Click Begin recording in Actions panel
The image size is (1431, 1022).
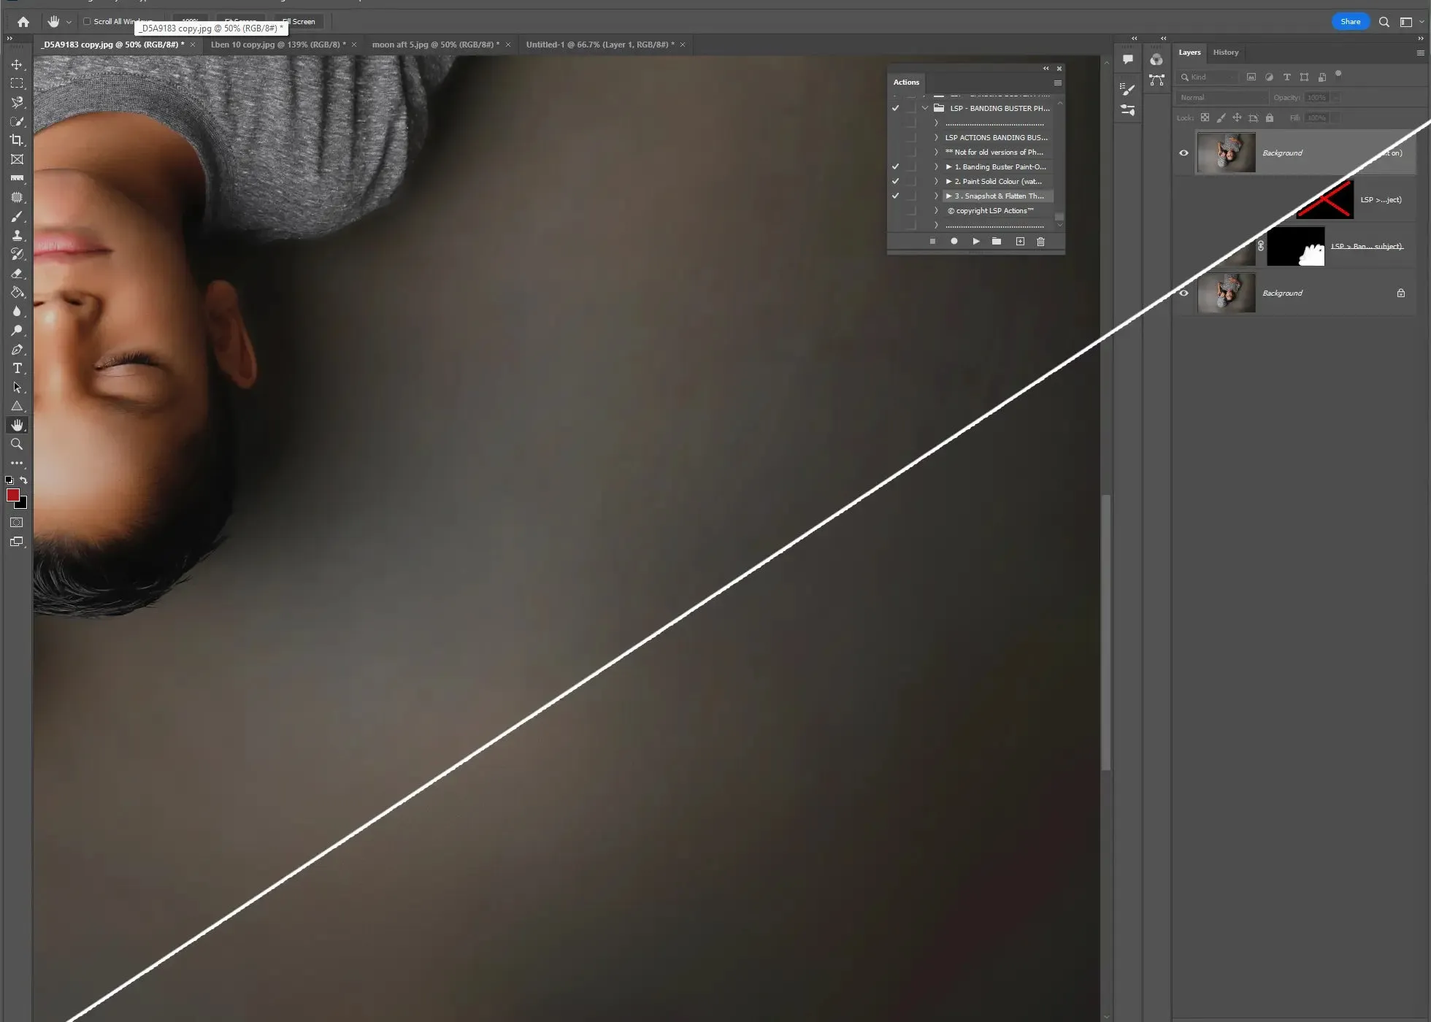[x=954, y=241]
